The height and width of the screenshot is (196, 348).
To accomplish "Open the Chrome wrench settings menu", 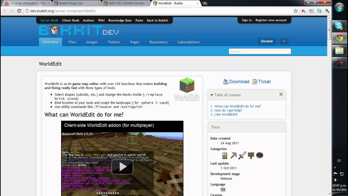I will tap(327, 11).
